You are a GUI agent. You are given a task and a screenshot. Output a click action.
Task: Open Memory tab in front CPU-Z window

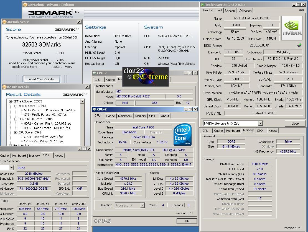[141, 116]
